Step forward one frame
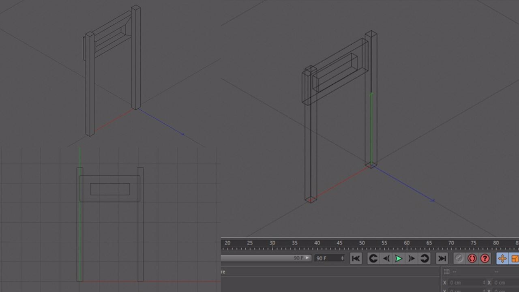Viewport: 519px width, 292px height. pyautogui.click(x=412, y=258)
